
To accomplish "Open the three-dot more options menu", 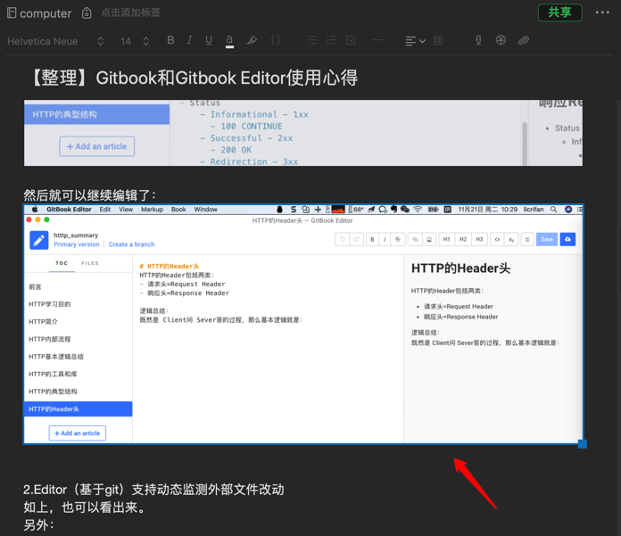I will coord(602,12).
